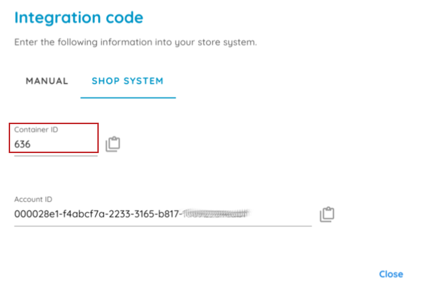The image size is (423, 290).
Task: Click the 'Integration code' heading
Action: click(79, 18)
